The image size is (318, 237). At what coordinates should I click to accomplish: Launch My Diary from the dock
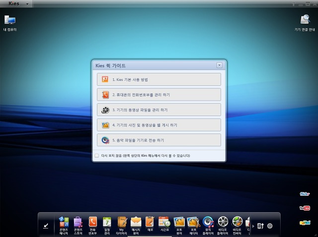(121, 226)
